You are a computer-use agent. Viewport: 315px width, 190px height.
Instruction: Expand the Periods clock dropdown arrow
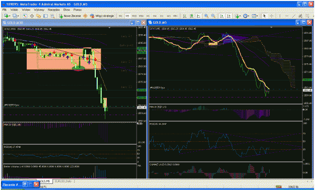(x=248, y=16)
